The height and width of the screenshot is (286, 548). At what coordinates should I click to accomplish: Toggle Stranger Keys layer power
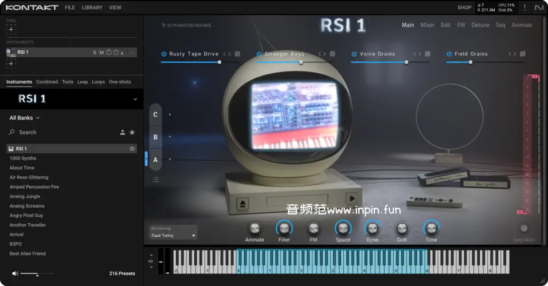[x=259, y=54]
